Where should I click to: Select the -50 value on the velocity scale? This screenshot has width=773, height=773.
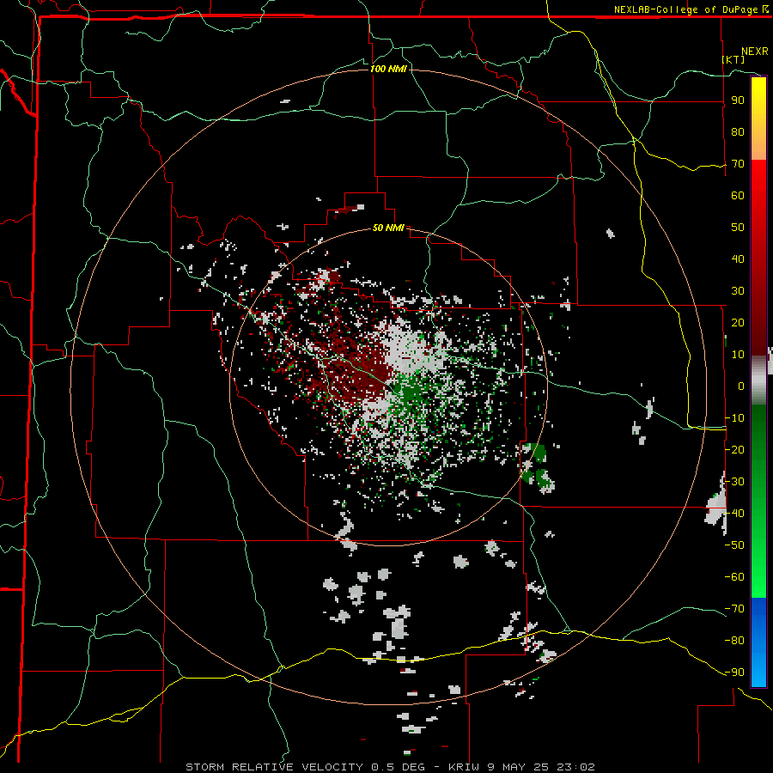(x=734, y=545)
